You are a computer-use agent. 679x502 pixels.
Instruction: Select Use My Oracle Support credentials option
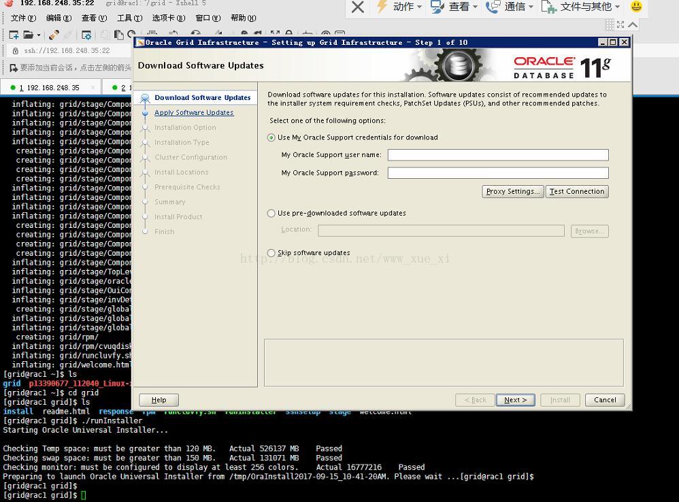click(x=271, y=137)
